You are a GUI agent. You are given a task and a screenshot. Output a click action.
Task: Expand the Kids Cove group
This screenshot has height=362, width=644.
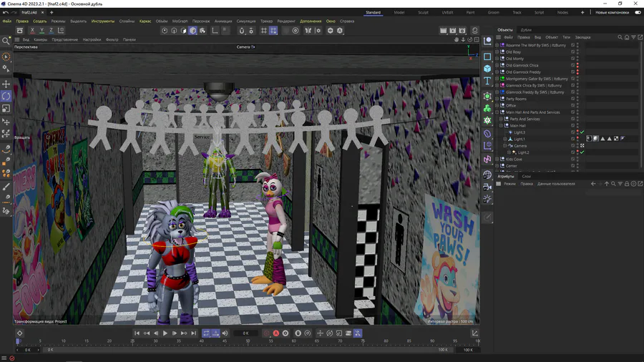[x=497, y=160]
